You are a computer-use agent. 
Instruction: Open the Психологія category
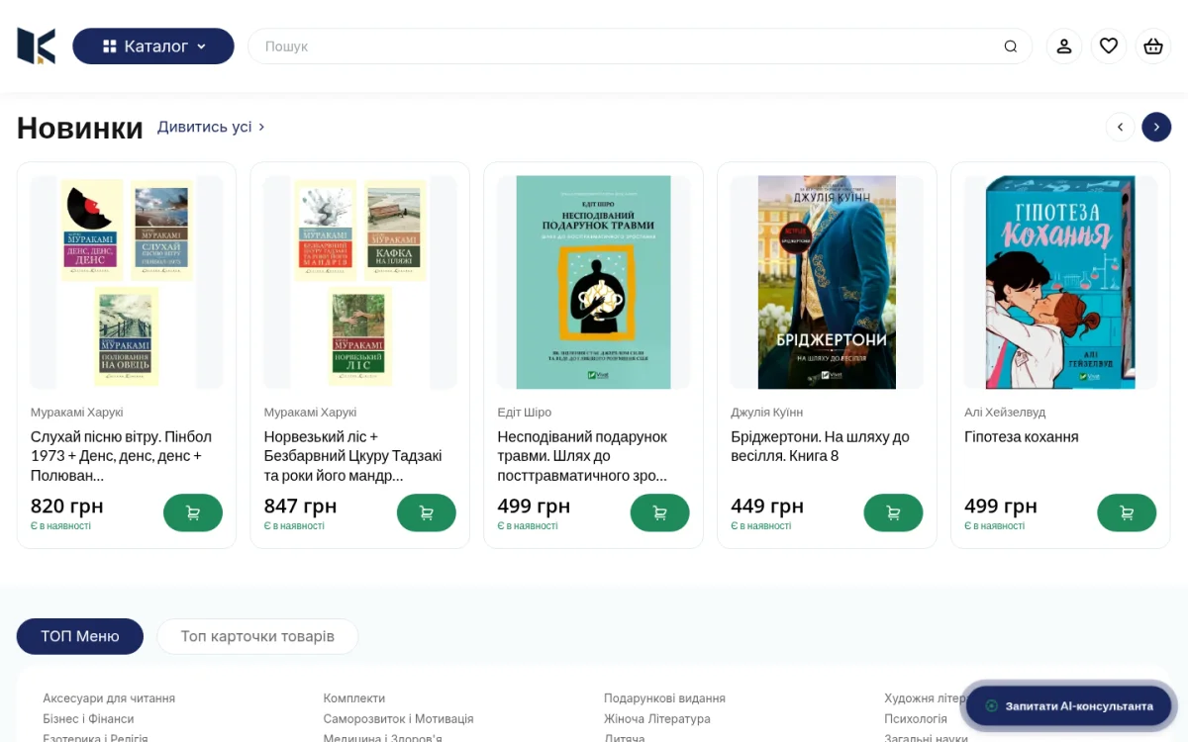click(916, 719)
